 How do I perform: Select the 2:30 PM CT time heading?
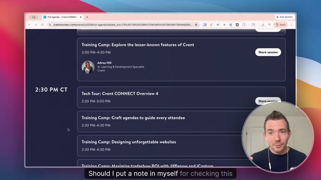(51, 90)
